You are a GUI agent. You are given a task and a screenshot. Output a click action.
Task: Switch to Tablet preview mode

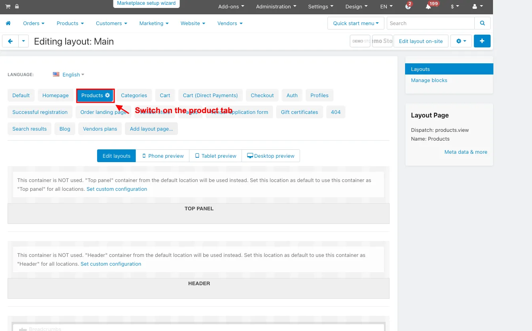pyautogui.click(x=216, y=156)
